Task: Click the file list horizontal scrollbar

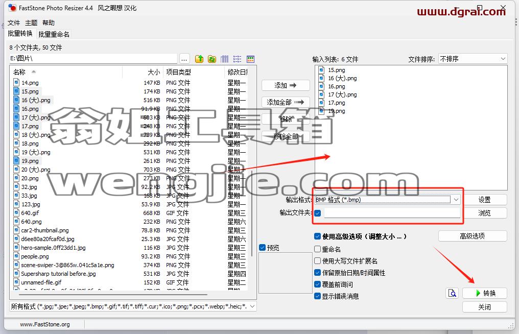Action: [113, 294]
